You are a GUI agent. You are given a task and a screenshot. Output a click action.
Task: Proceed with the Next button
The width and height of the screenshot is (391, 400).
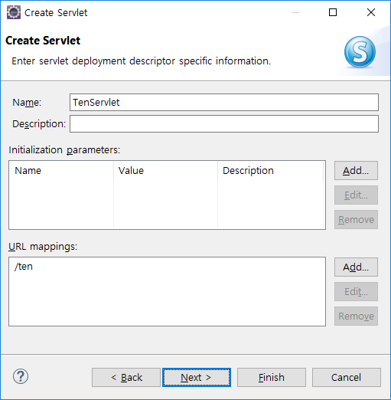coord(197,377)
